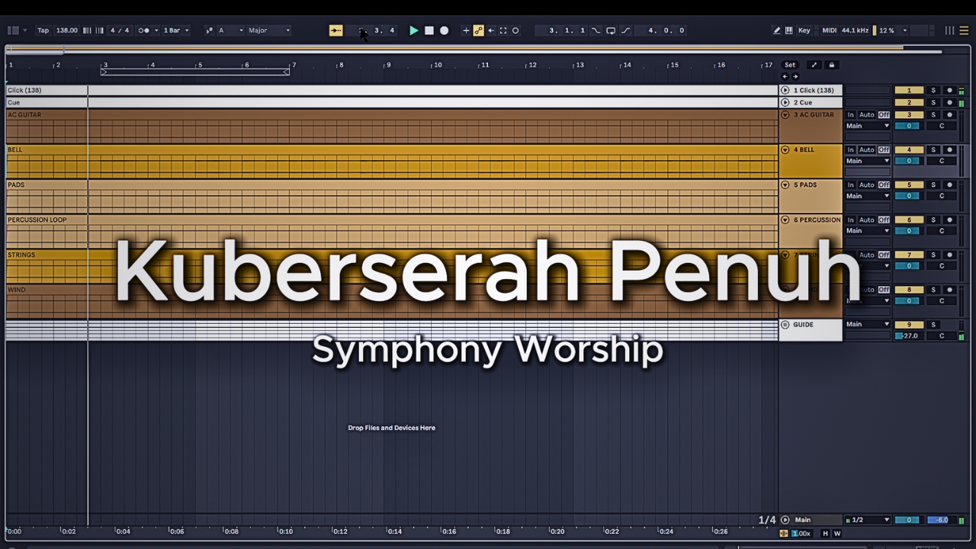
Task: Open Main track 1/2 output dropdown
Action: click(868, 520)
